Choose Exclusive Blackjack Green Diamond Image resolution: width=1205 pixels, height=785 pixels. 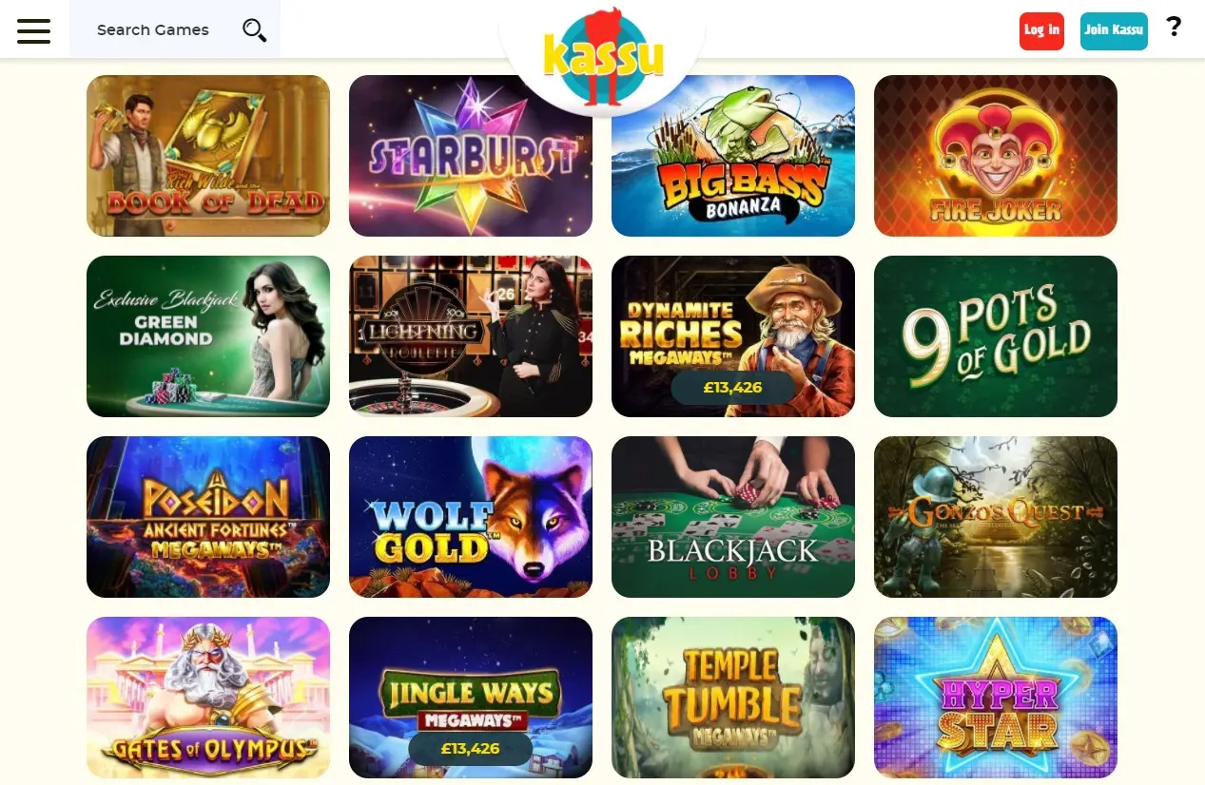(208, 336)
